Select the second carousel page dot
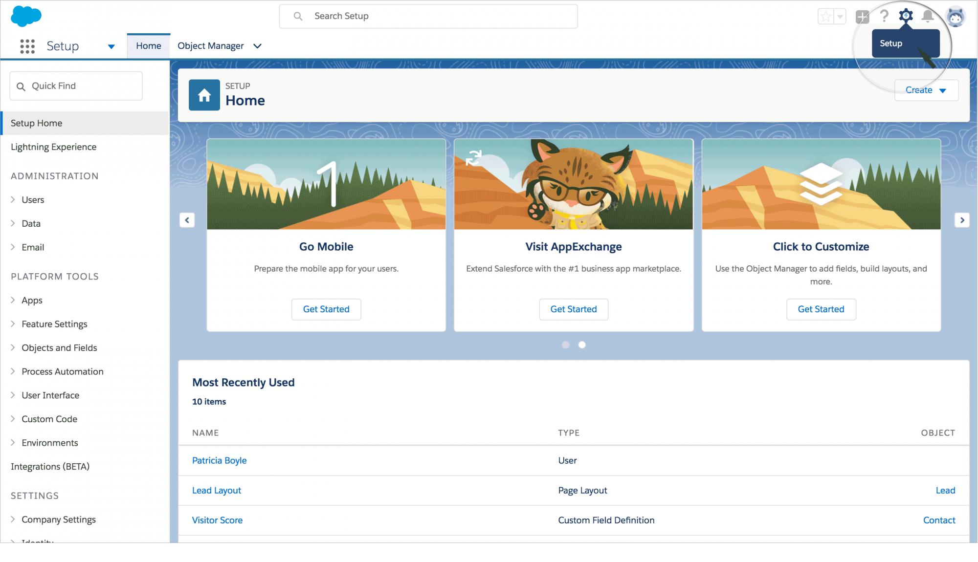This screenshot has width=978, height=562. (582, 345)
